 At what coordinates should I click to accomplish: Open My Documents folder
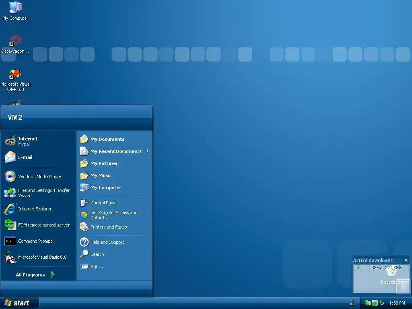pos(115,139)
